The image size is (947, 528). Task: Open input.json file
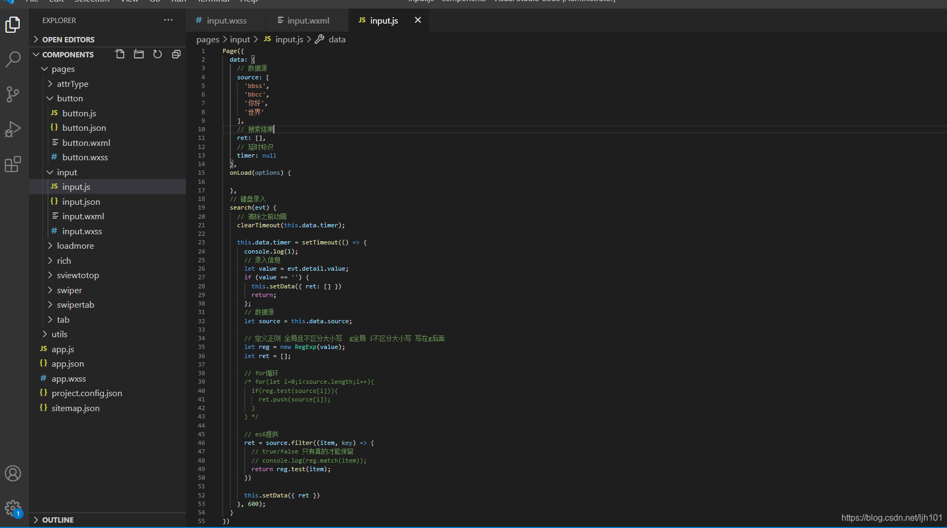(107, 202)
